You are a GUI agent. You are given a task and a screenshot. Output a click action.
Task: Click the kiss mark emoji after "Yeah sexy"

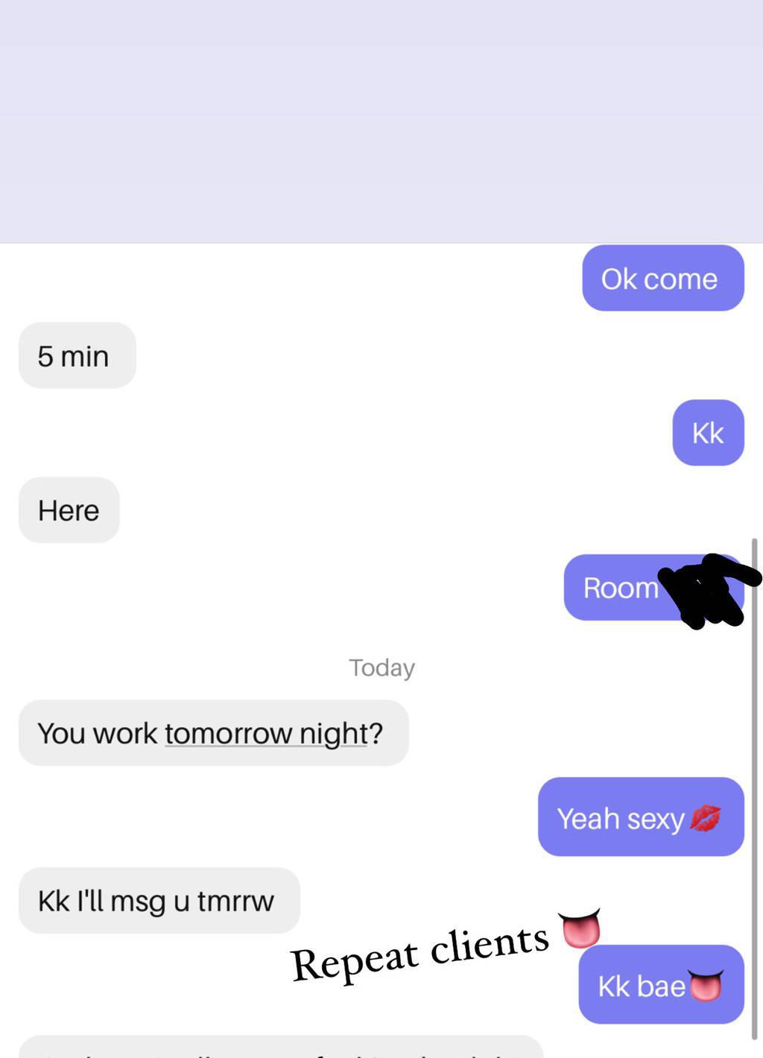point(705,818)
